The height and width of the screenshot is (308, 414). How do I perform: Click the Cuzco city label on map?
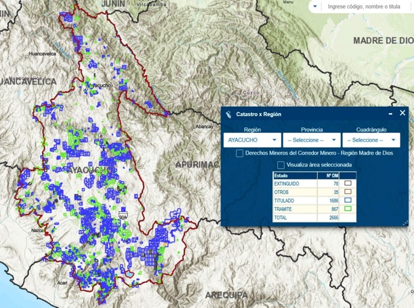251,93
